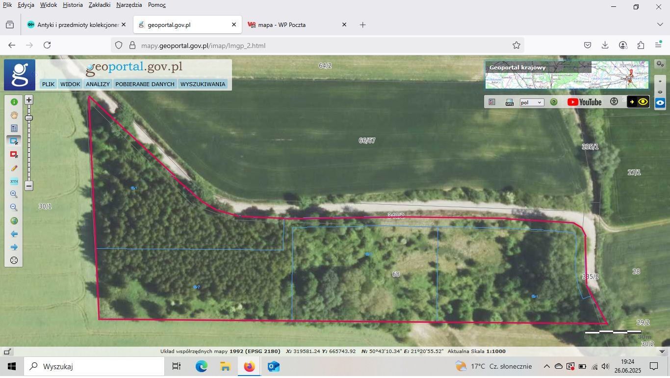Expand the Firefox list all tabs chevron
Screen dimensions: 670x378
pyautogui.click(x=660, y=24)
